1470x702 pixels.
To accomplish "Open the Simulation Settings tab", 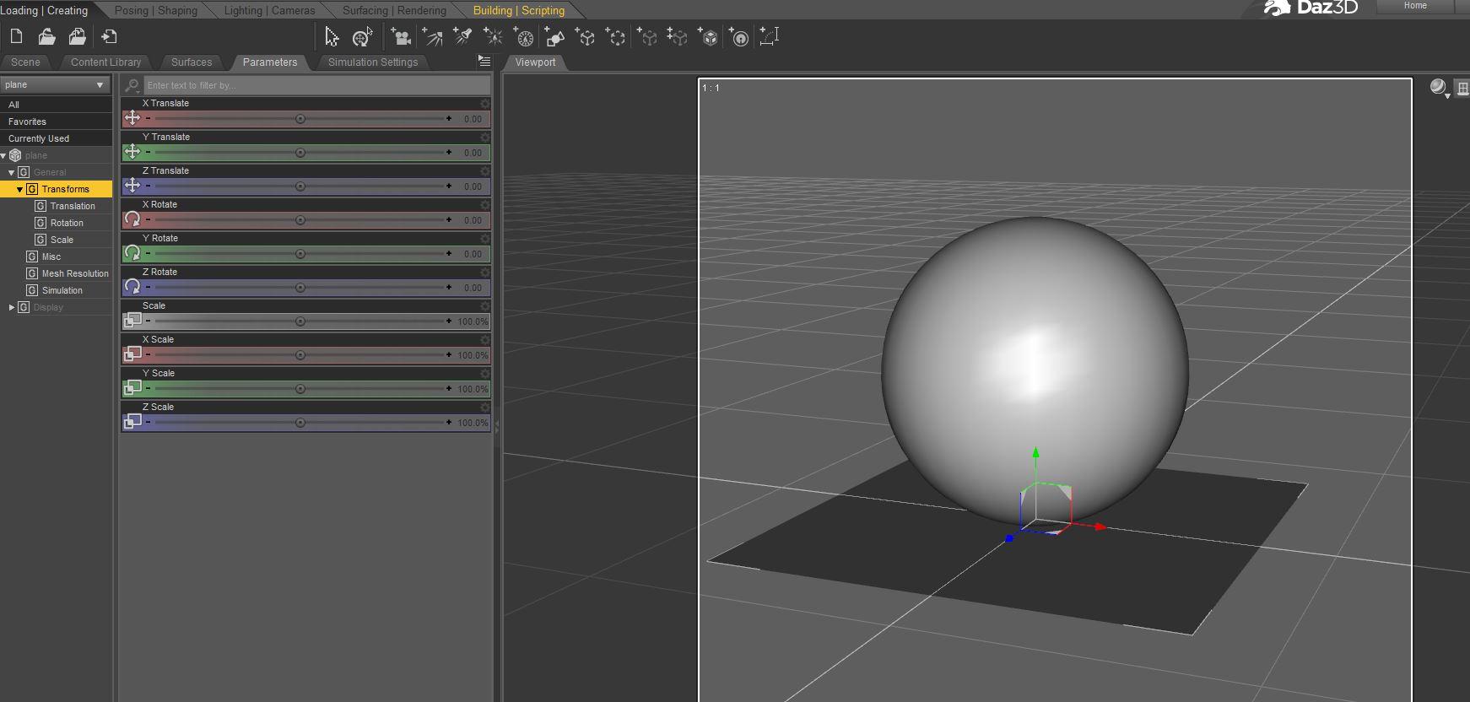I will coord(373,62).
